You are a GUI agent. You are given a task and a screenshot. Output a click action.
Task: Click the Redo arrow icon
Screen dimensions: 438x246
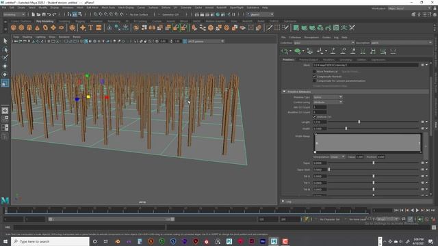55,14
